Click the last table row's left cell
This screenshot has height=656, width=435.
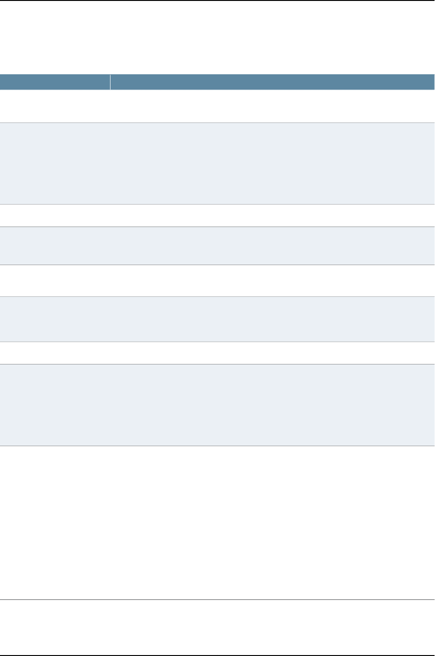55,628
